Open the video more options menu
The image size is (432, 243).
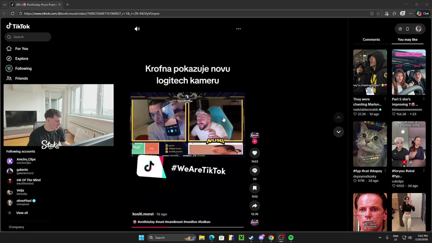coord(238,29)
